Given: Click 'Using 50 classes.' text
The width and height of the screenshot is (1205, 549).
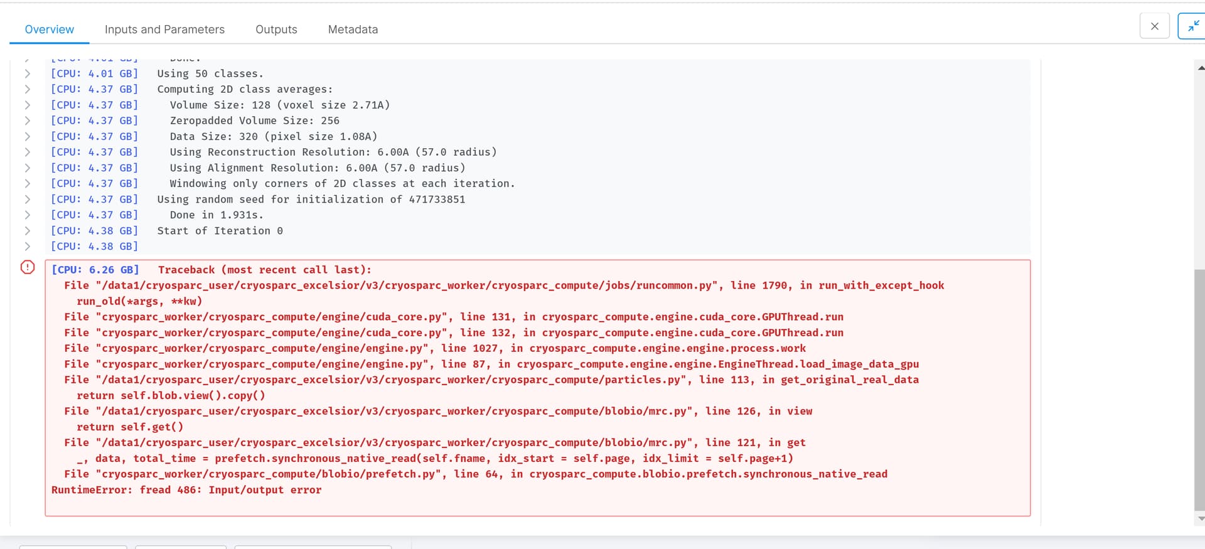Looking at the screenshot, I should pyautogui.click(x=210, y=73).
